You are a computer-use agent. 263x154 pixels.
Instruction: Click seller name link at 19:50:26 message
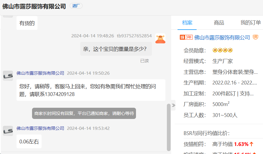tap(40, 73)
